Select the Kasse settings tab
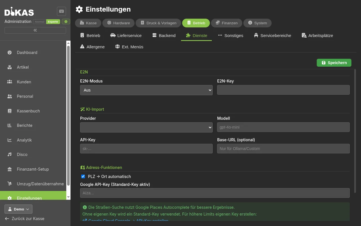This screenshot has height=226, width=361. (x=88, y=23)
